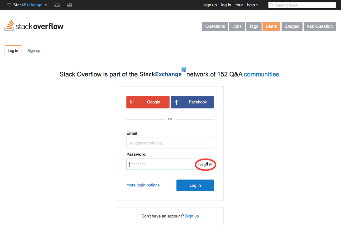Click the forgot password link

(205, 164)
